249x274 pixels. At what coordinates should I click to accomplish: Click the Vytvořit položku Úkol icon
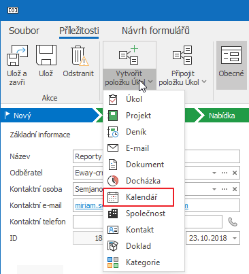click(129, 55)
